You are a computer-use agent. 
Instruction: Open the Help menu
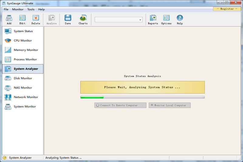pyautogui.click(x=42, y=9)
